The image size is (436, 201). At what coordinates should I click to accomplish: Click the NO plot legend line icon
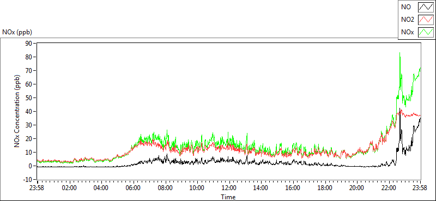tap(426, 7)
